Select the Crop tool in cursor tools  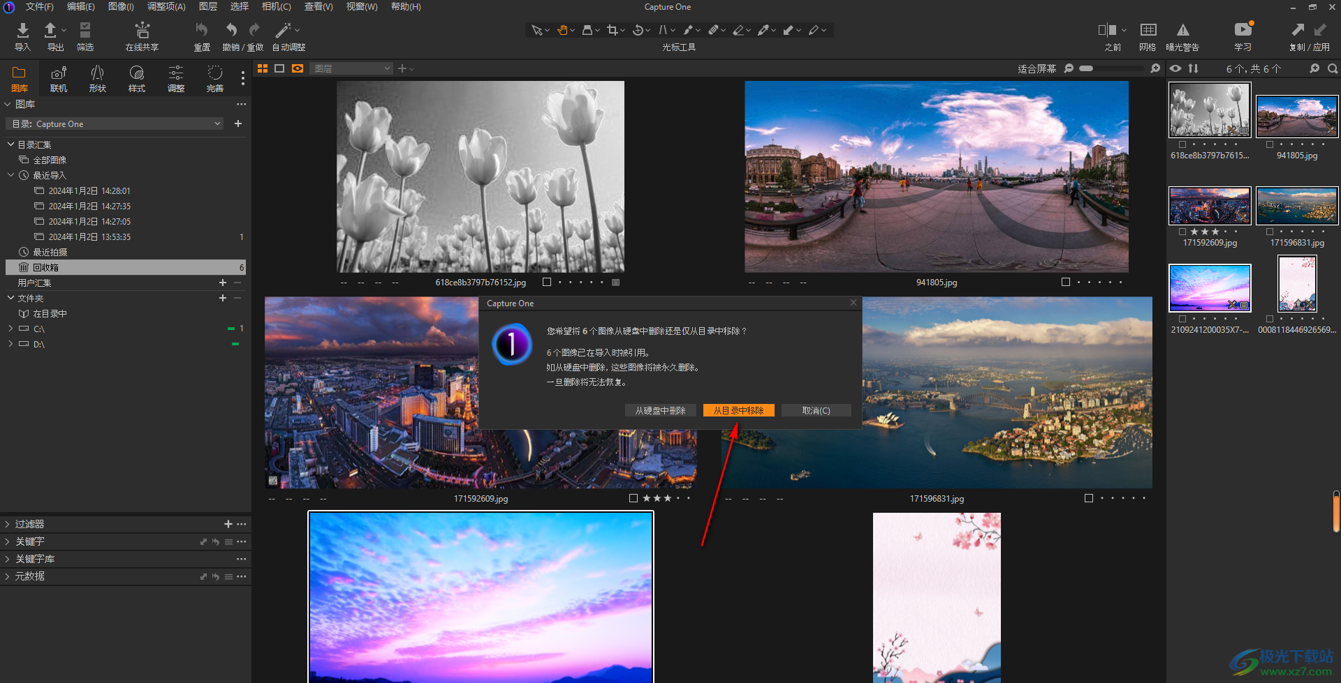pyautogui.click(x=612, y=30)
